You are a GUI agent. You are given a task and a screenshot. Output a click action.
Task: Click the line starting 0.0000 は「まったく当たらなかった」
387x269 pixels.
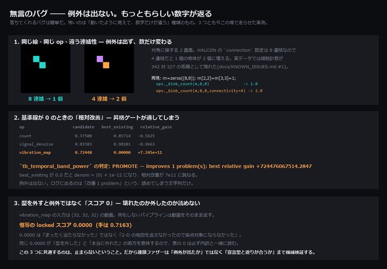point(130,235)
